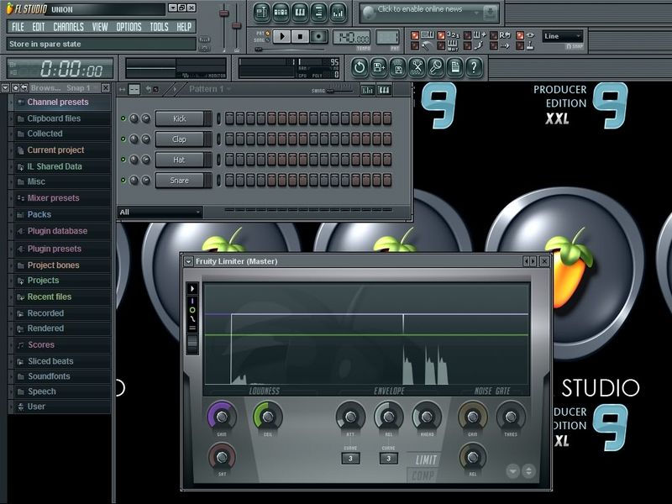This screenshot has width=672, height=504.
Task: Click the Kick channel button
Action: click(x=180, y=118)
